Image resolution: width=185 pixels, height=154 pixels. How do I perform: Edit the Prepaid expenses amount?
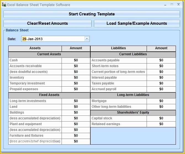coord(76,89)
